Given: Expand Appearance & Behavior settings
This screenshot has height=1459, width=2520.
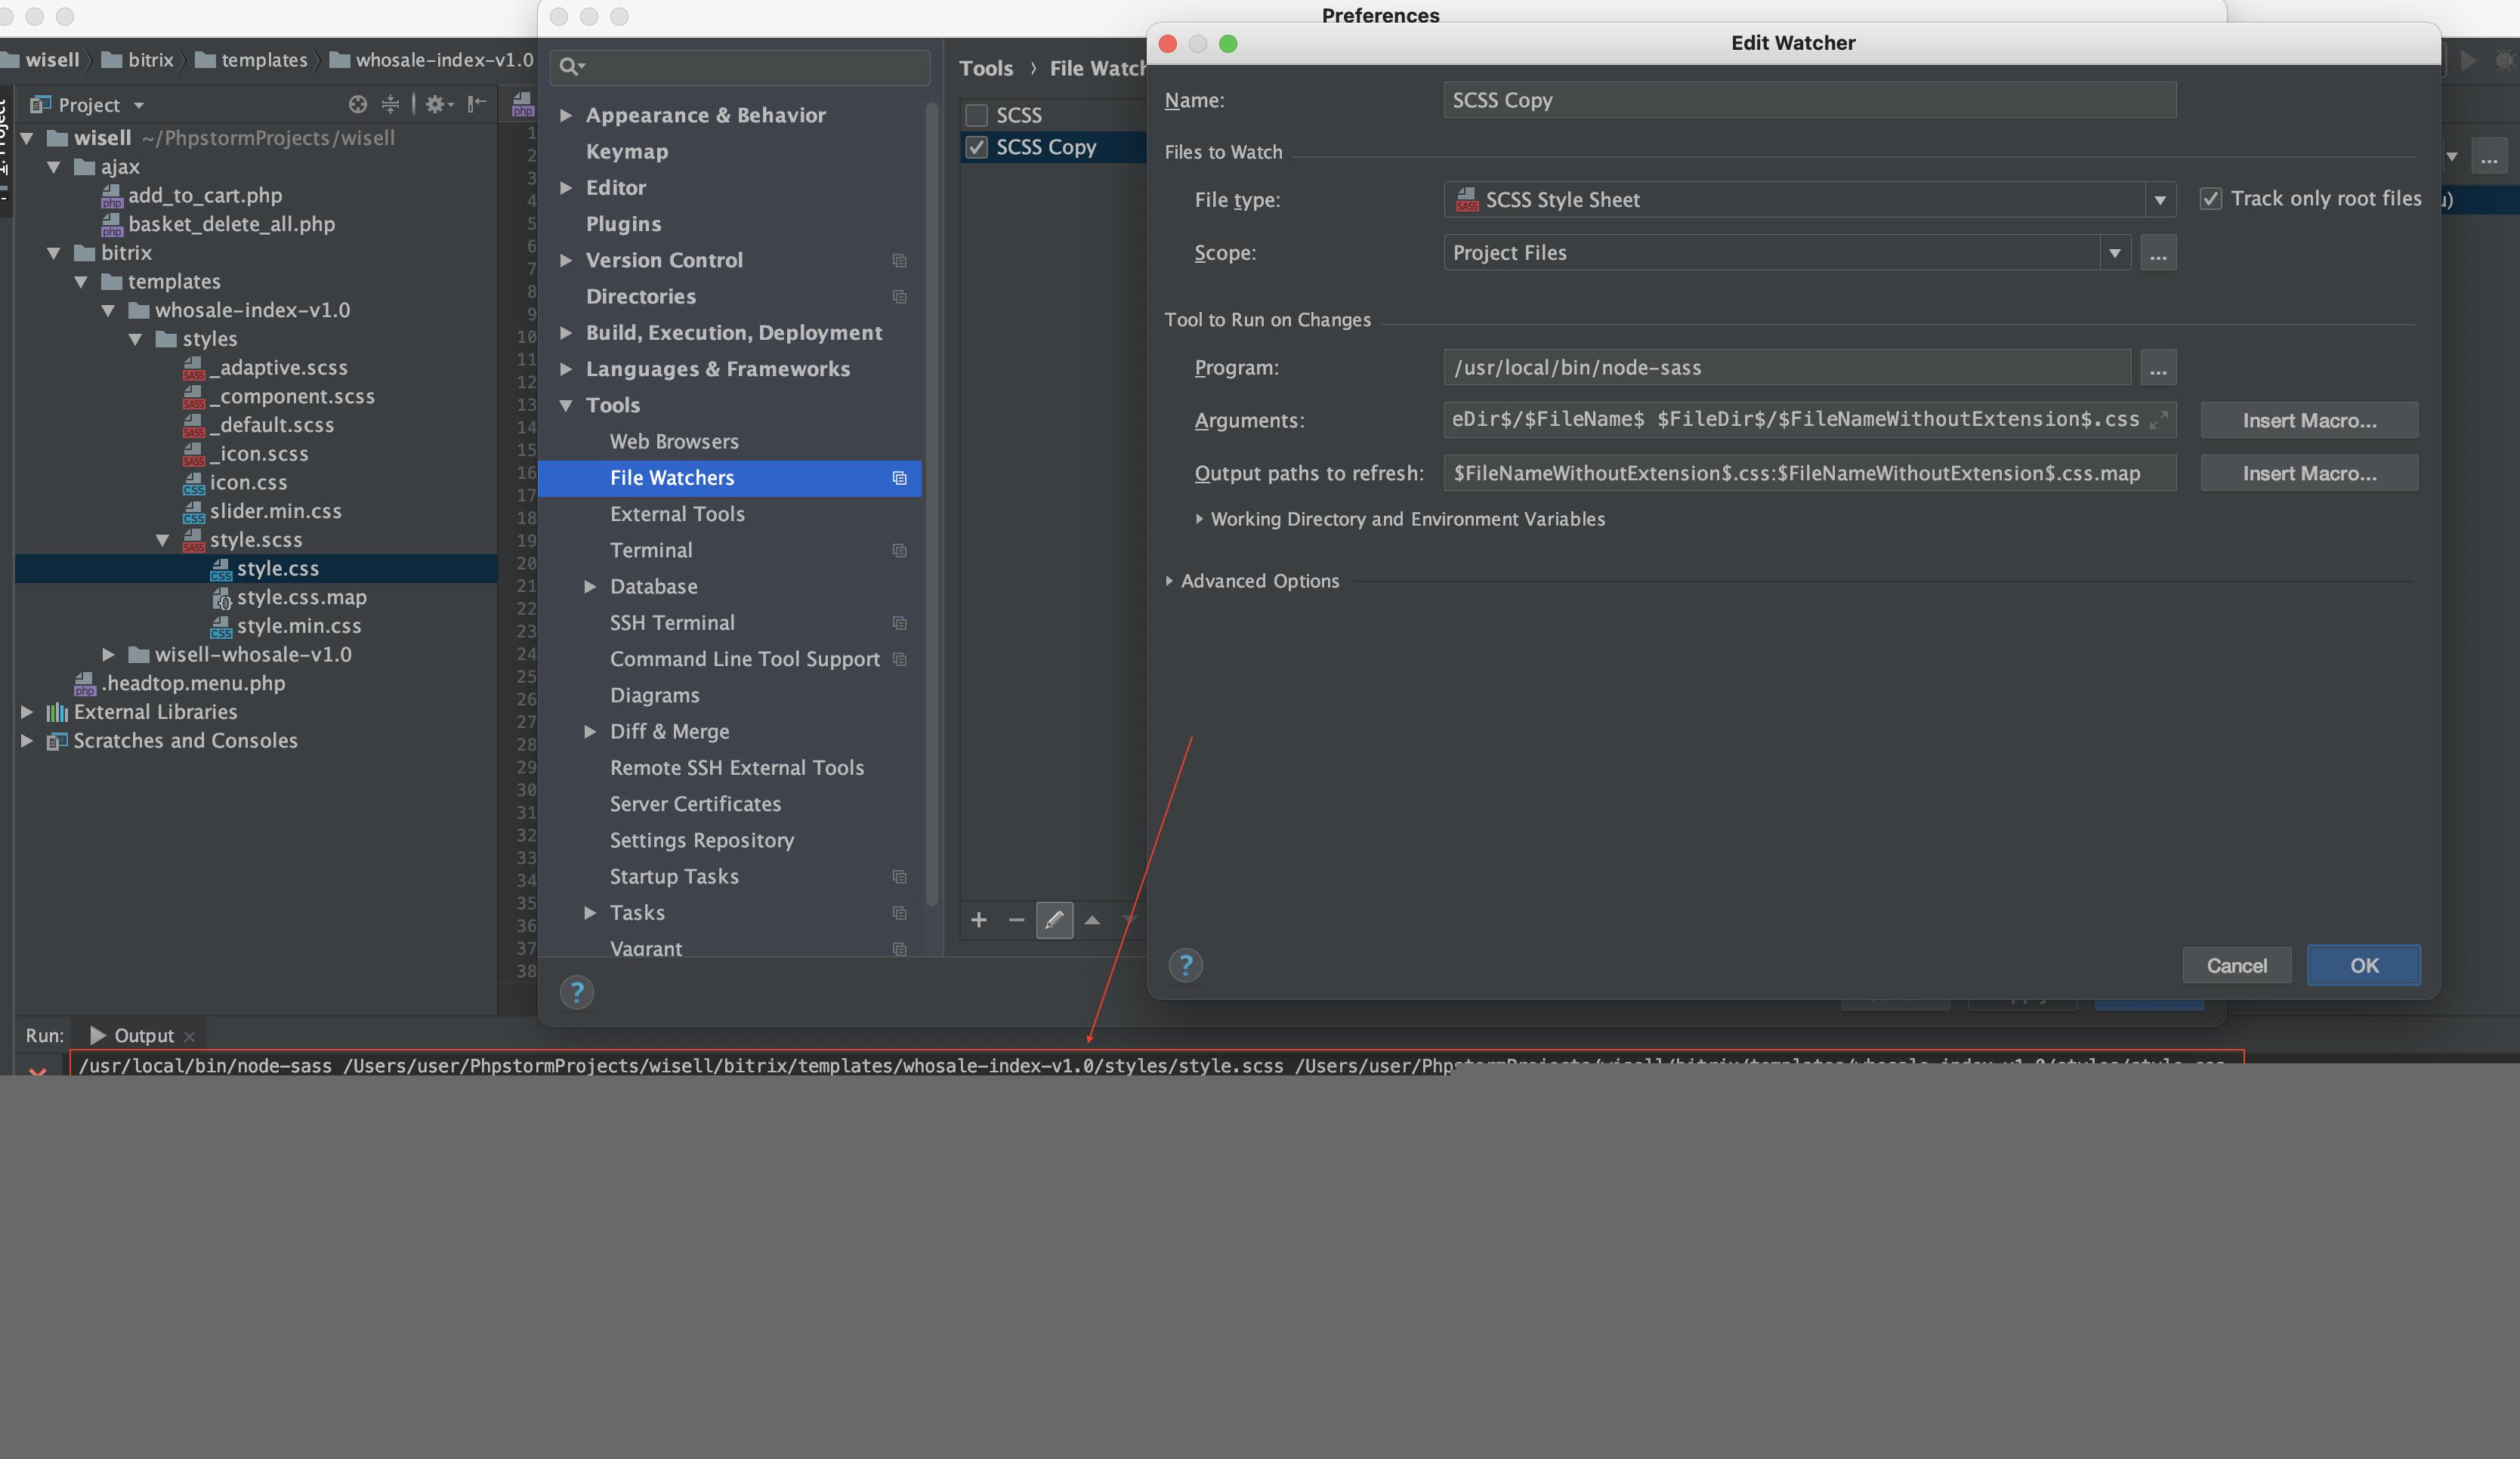Looking at the screenshot, I should [x=566, y=115].
